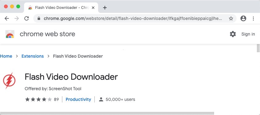Click the red macOS close button
260x115 pixels.
click(6, 6)
